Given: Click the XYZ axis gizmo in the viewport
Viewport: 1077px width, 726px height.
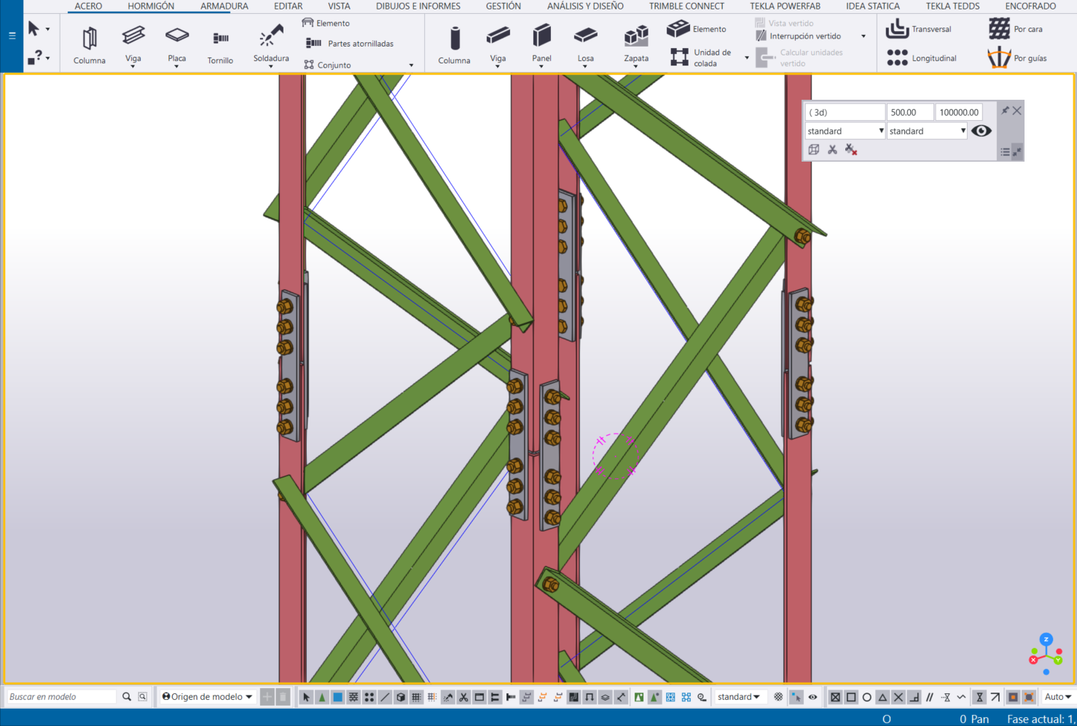Looking at the screenshot, I should point(1045,653).
